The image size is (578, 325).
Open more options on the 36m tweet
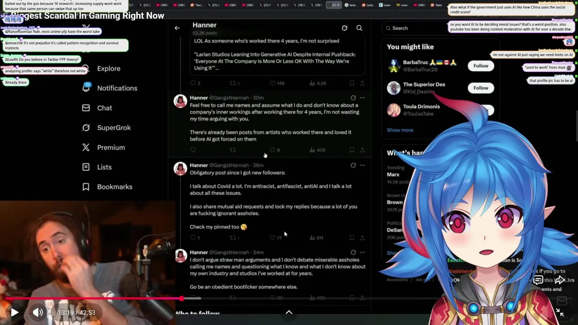[362, 165]
